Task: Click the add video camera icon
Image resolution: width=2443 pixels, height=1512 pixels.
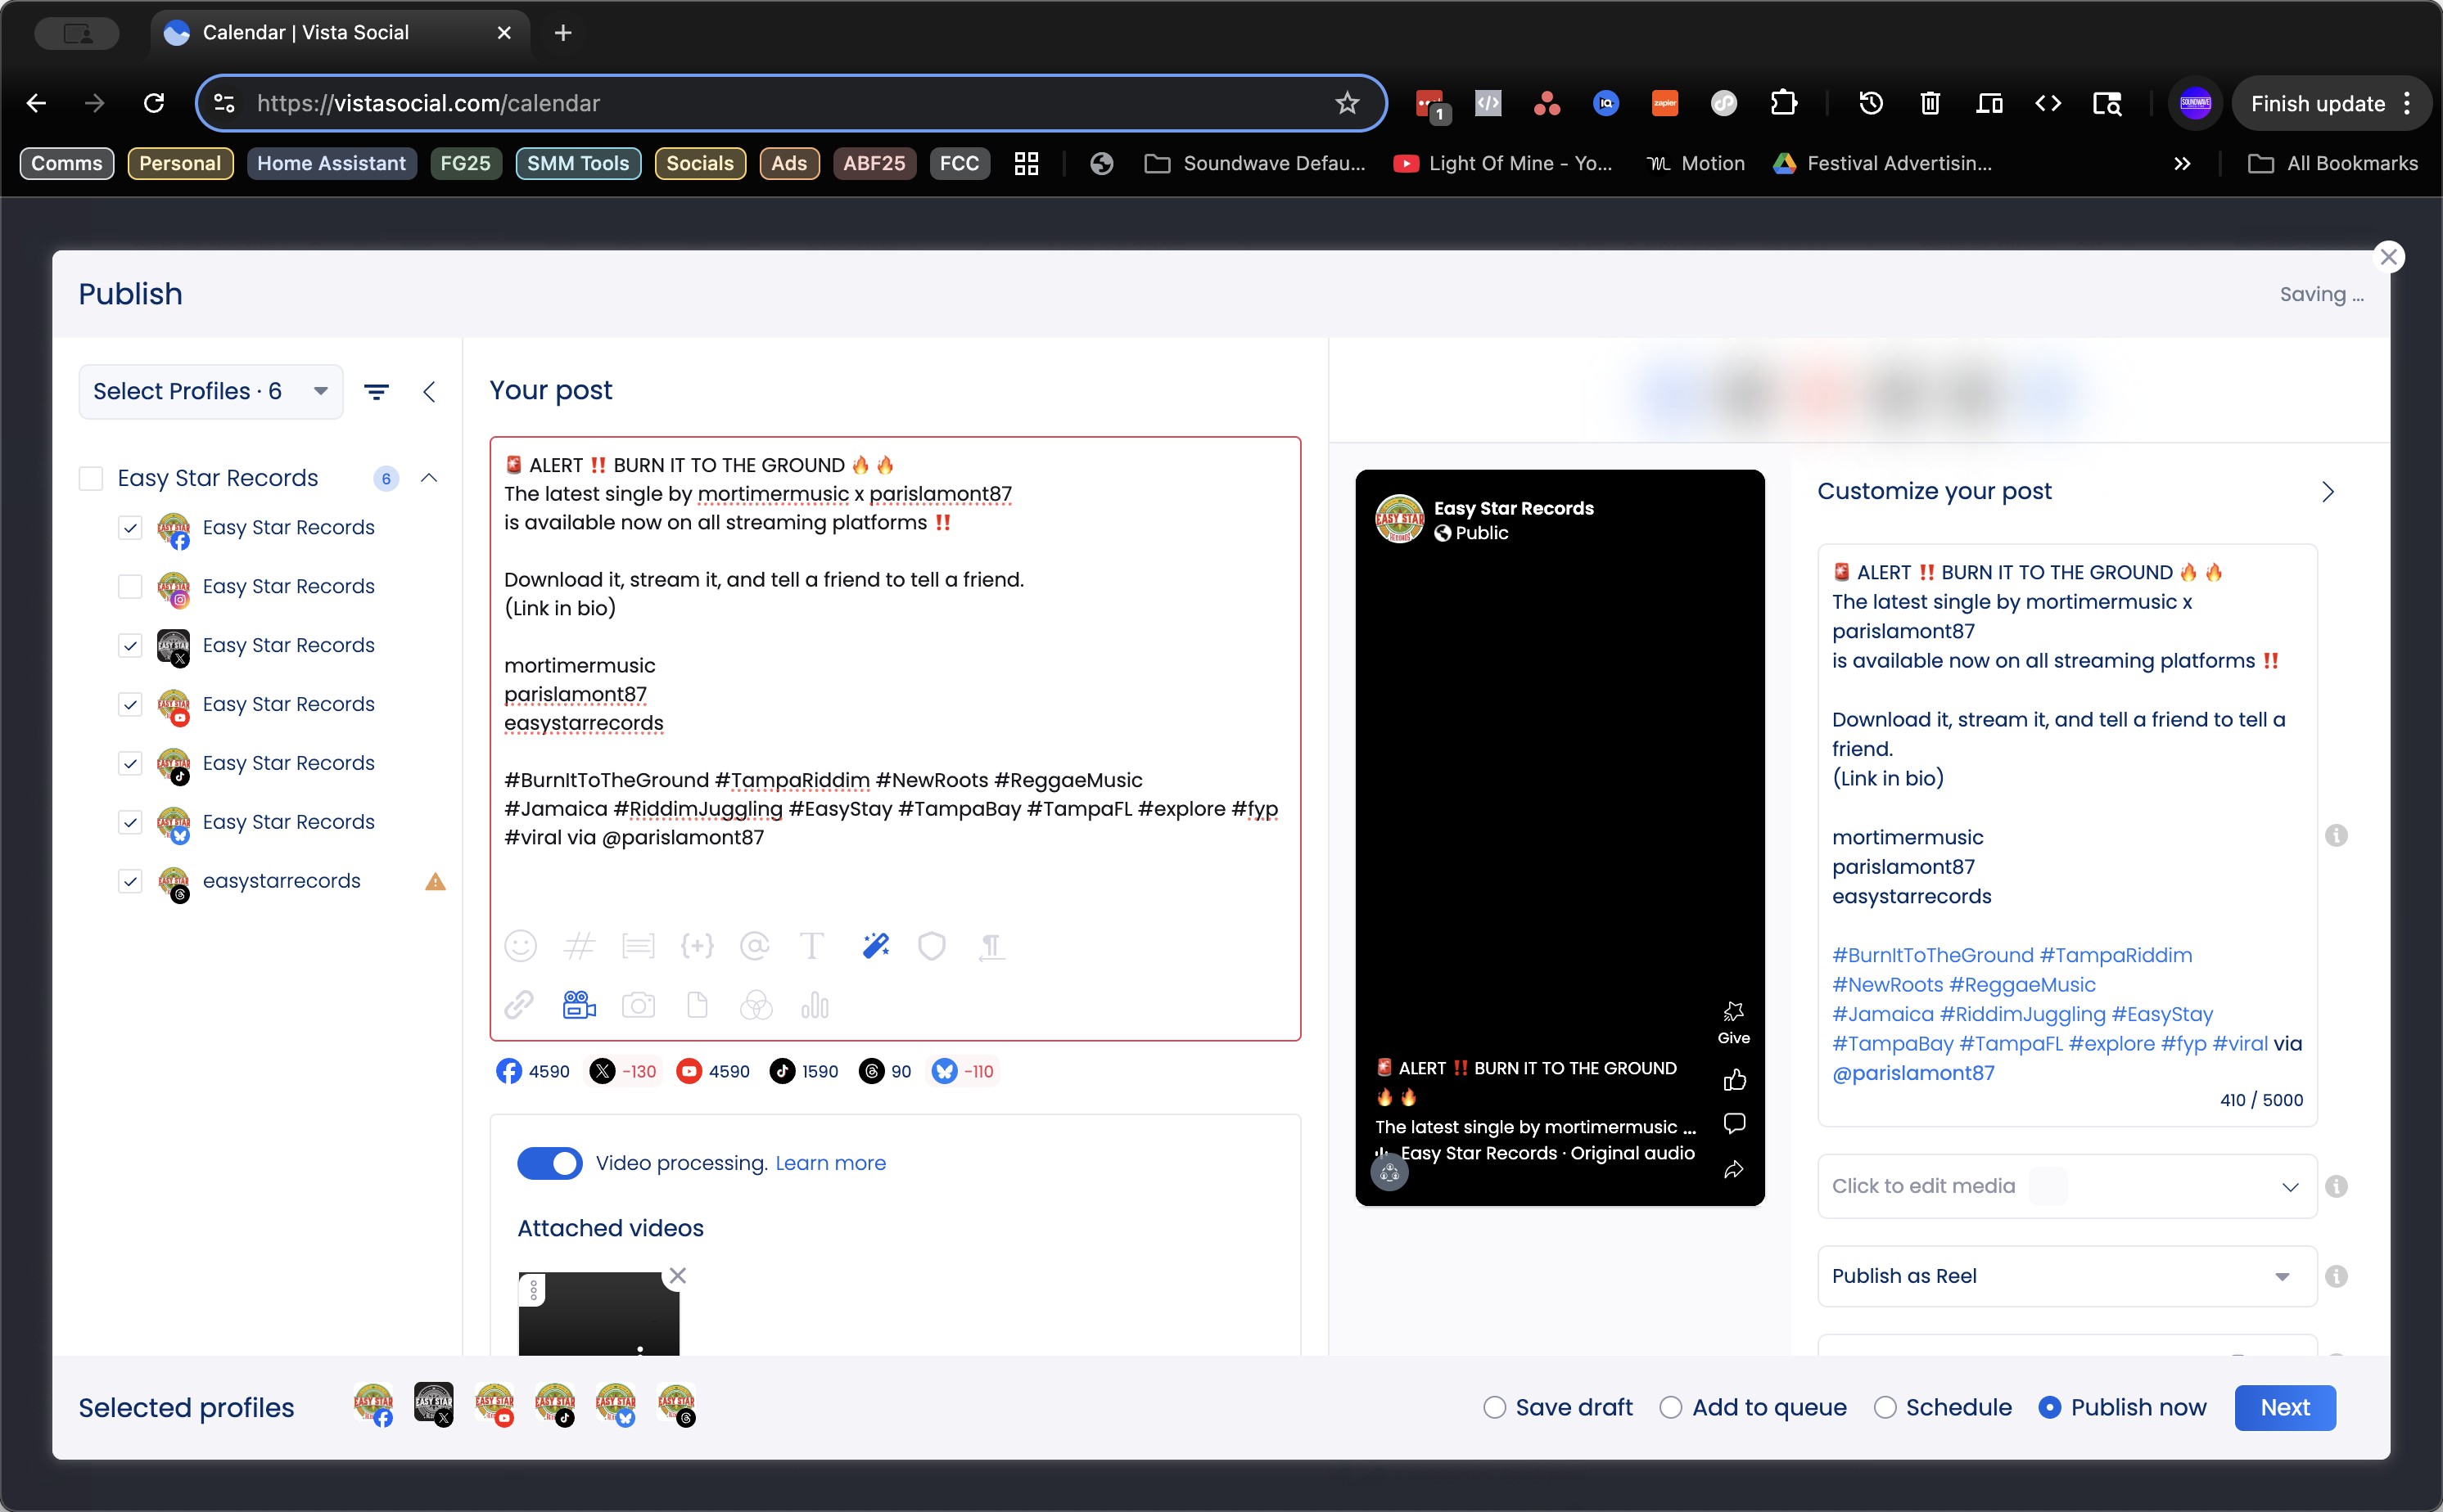Action: (x=580, y=1005)
